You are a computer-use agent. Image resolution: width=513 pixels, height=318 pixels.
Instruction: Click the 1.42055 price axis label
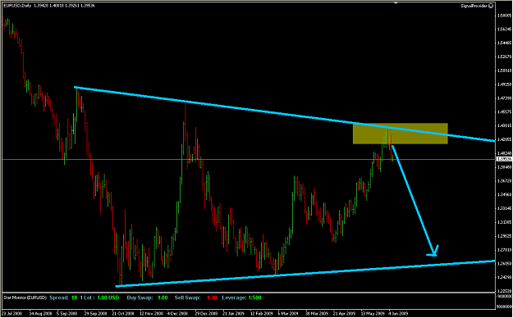503,139
